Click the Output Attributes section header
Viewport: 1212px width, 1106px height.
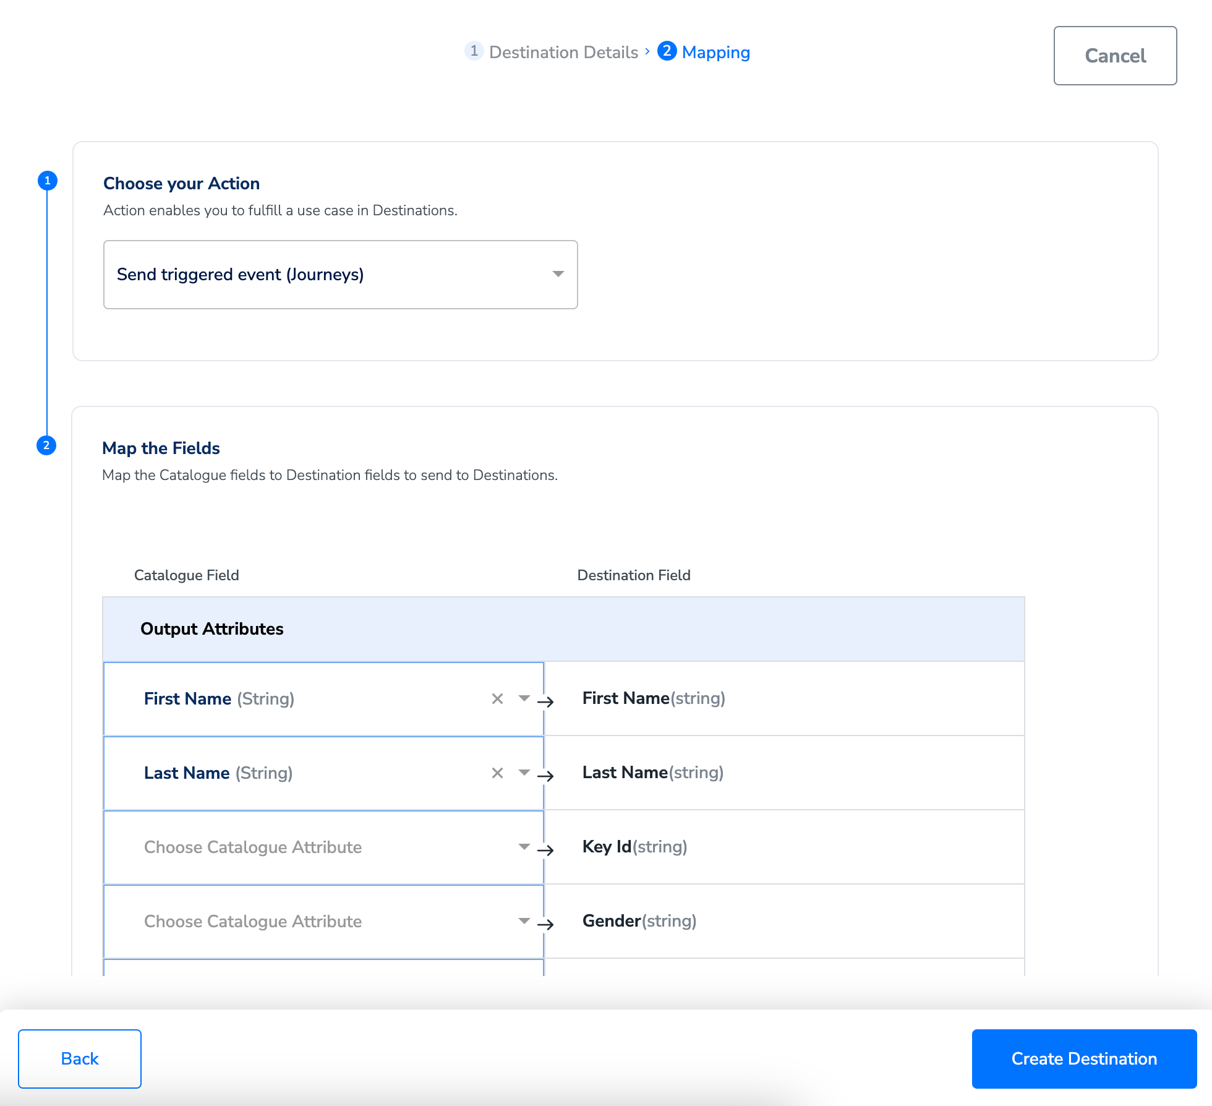(211, 629)
